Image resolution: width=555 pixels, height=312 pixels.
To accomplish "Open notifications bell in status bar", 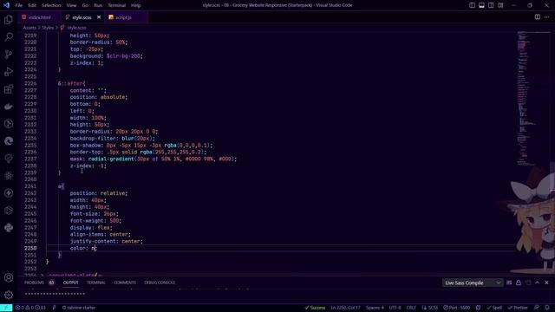I will [547, 308].
